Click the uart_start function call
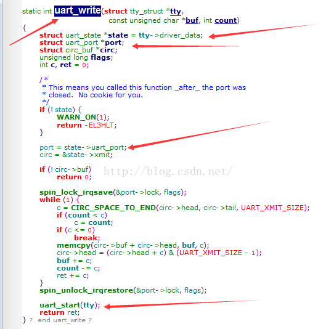Viewport: 326px width, 329px height. click(60, 306)
